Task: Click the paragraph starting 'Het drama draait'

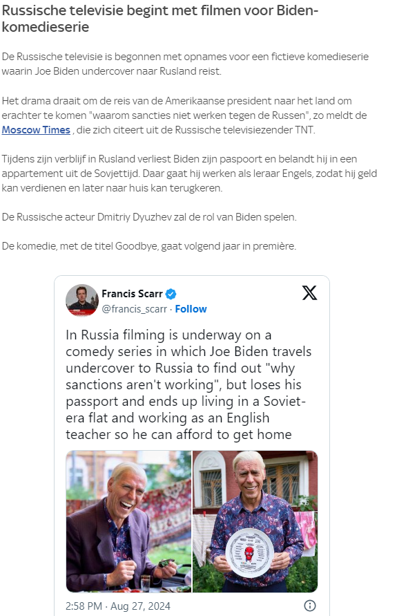Action: click(x=184, y=115)
